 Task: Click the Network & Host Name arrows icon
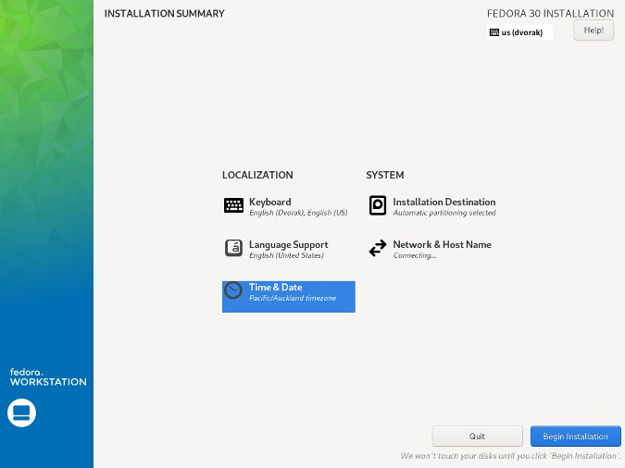coord(378,248)
